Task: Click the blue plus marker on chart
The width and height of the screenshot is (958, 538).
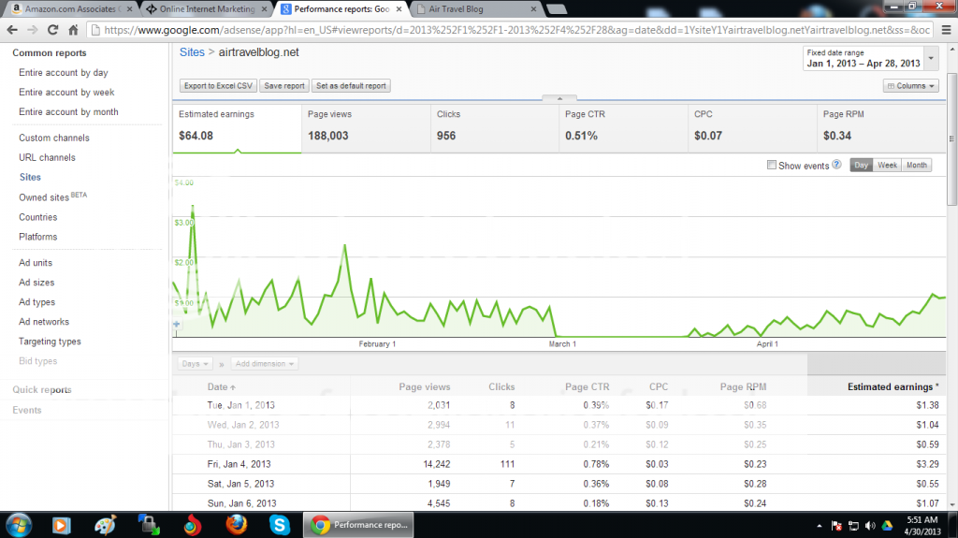Action: (x=177, y=324)
